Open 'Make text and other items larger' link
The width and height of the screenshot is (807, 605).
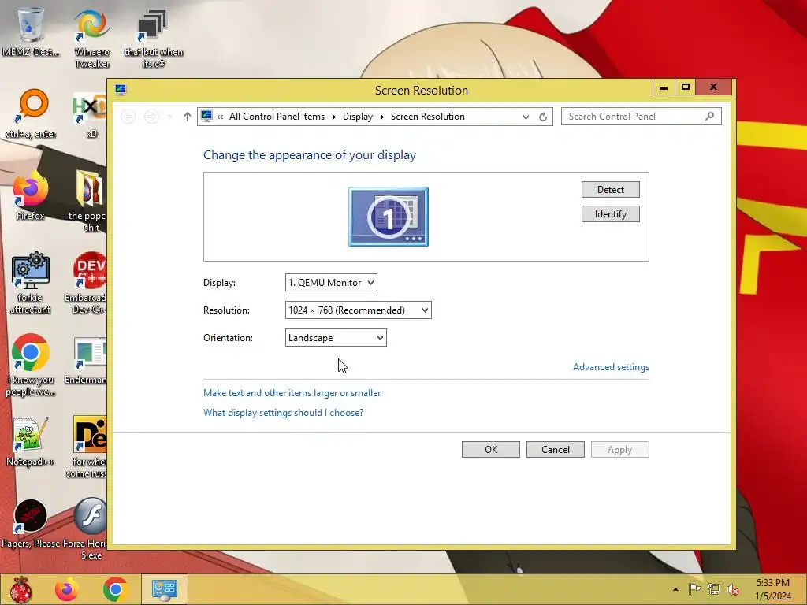[x=292, y=393]
